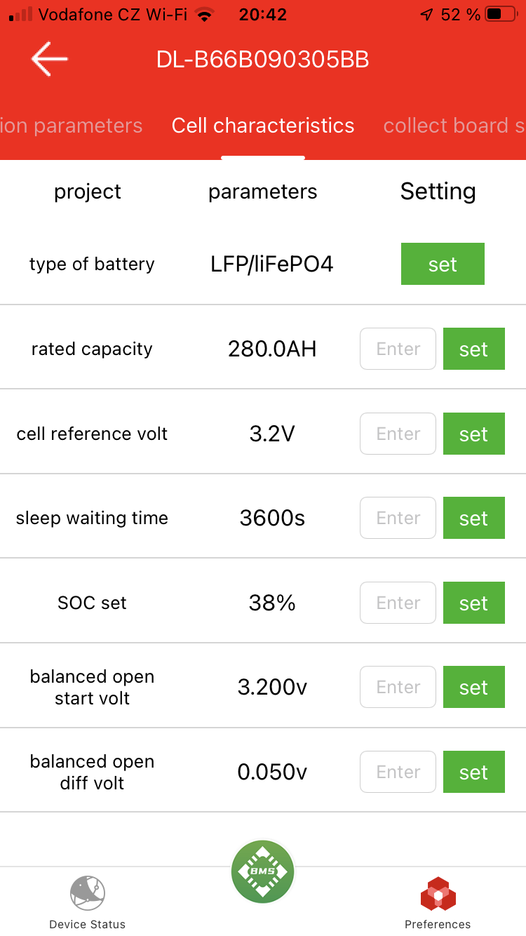Viewport: 526px width, 936px height.
Task: Tap the LFP/liFePO4 battery type value
Action: pos(272,265)
